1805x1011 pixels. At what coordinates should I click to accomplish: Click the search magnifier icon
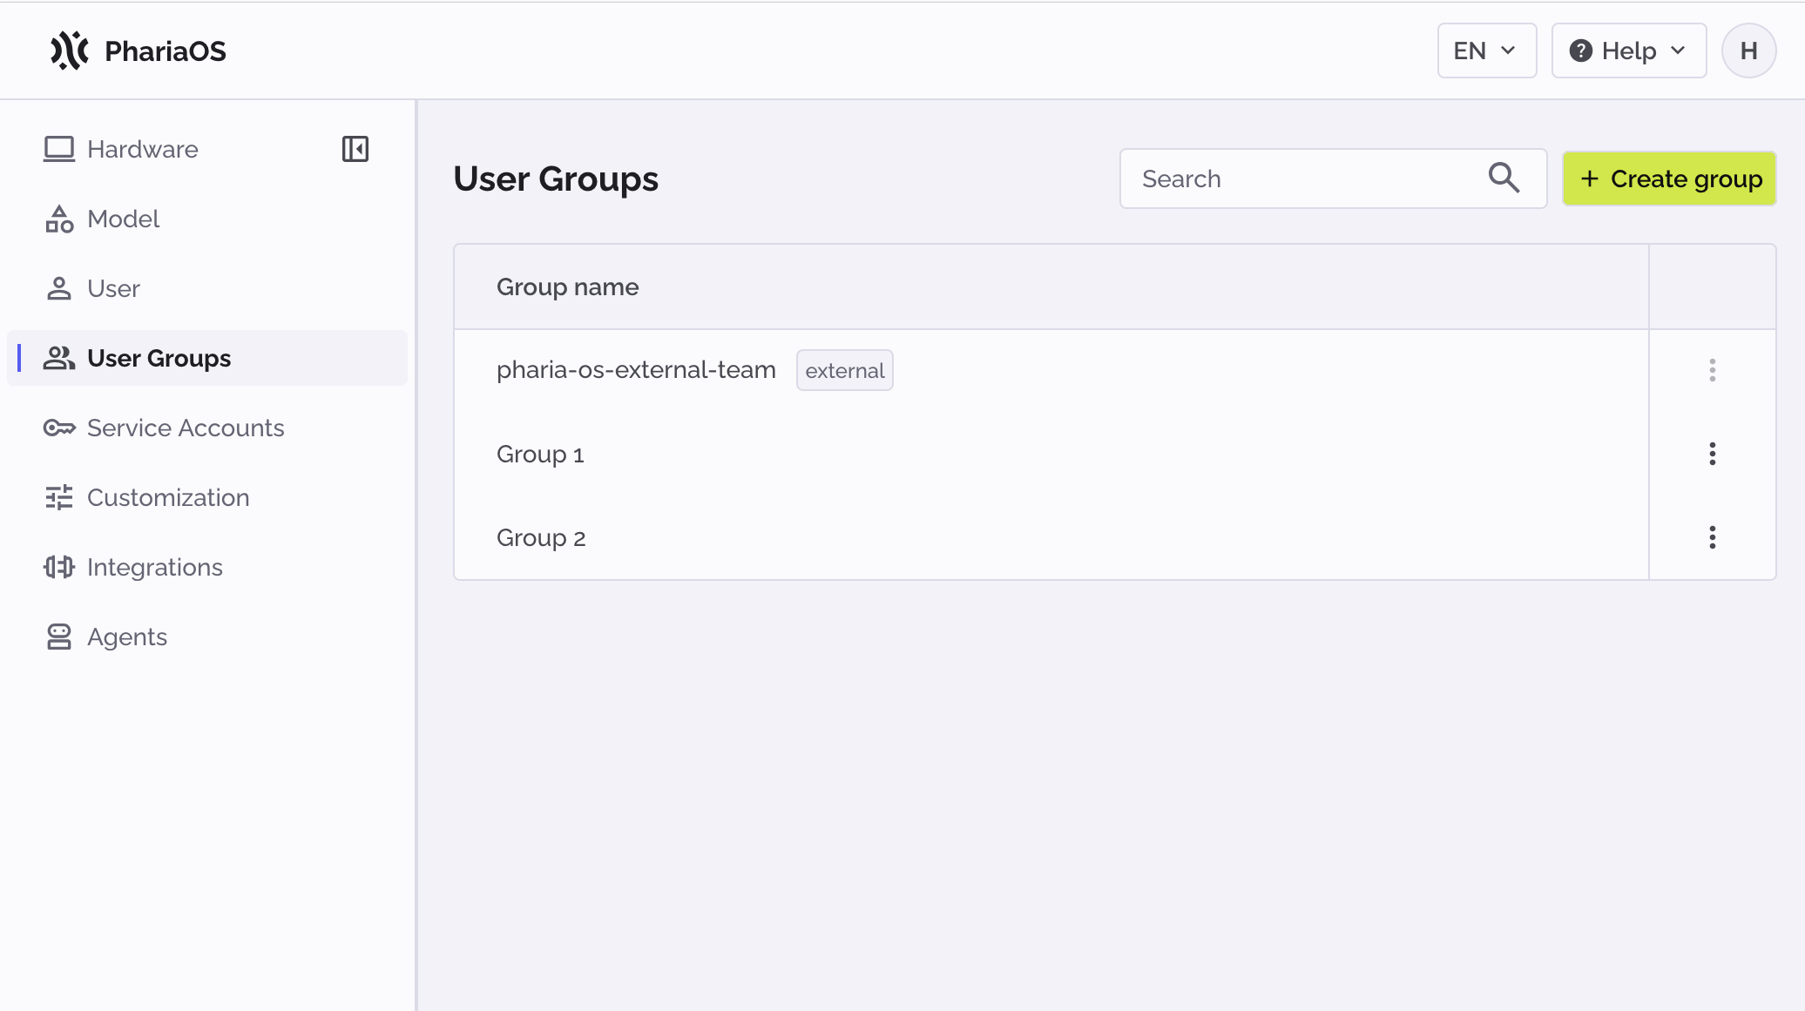[1504, 178]
